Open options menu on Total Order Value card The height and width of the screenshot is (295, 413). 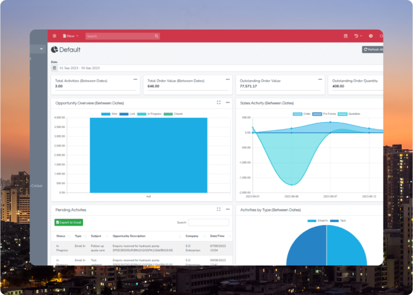coord(227,80)
